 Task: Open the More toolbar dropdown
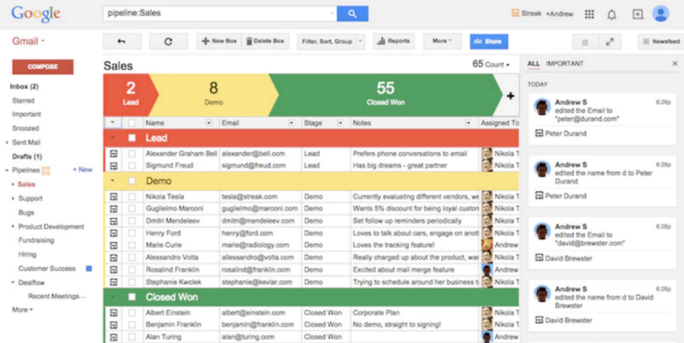coord(441,41)
